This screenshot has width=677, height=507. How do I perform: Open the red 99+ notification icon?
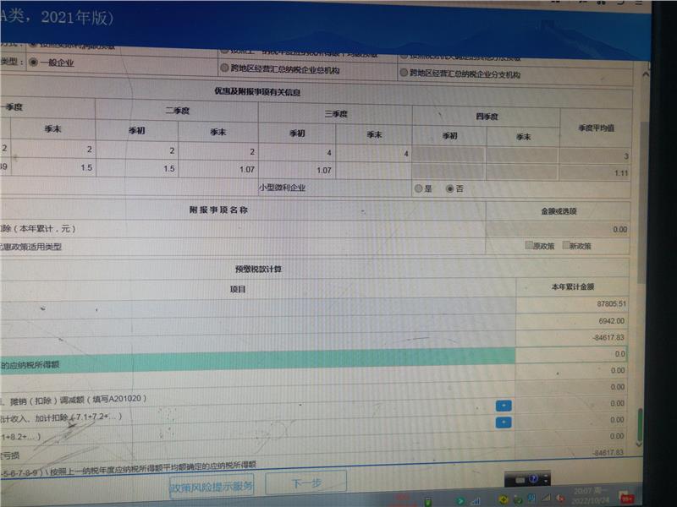point(627,497)
